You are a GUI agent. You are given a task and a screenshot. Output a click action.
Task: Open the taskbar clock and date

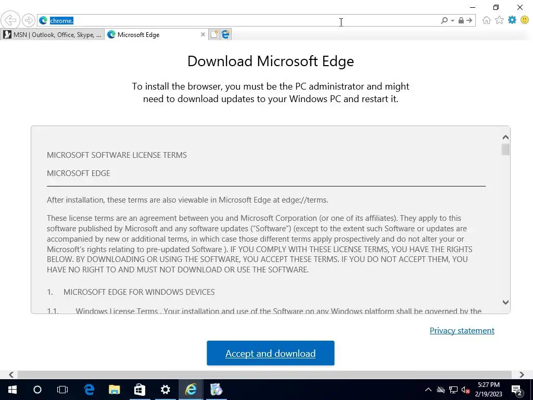click(488, 390)
